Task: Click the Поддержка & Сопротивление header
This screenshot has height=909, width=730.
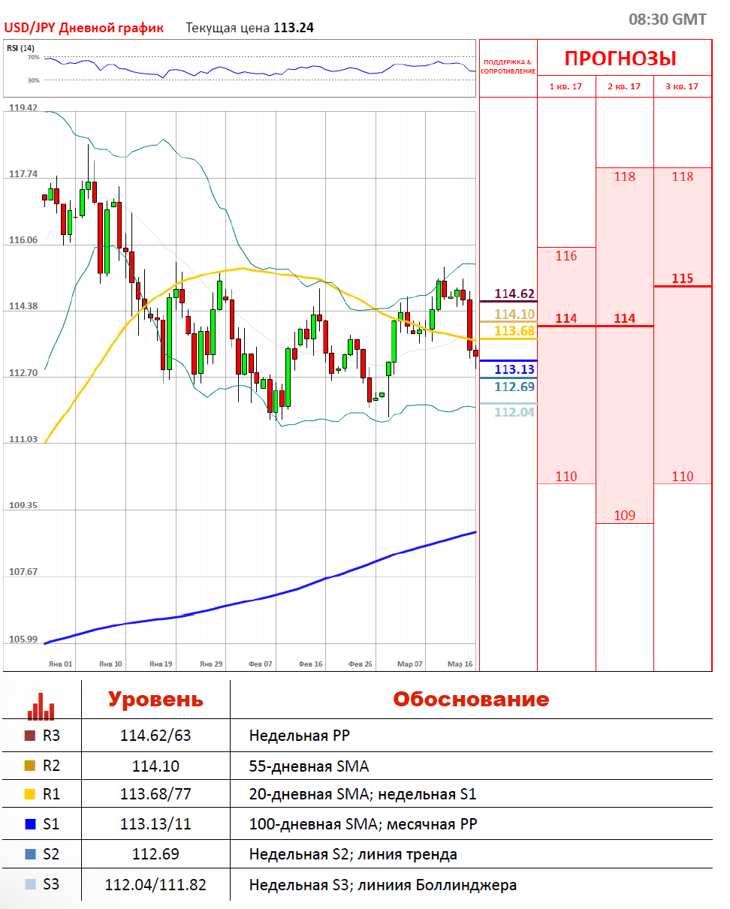Action: (508, 67)
